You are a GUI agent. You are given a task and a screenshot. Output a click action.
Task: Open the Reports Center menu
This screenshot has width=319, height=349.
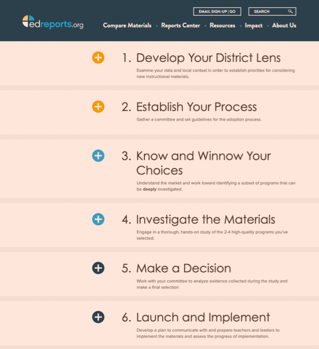pyautogui.click(x=180, y=25)
